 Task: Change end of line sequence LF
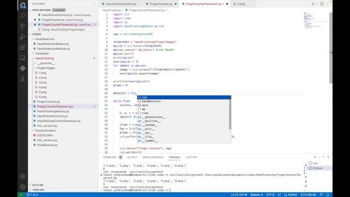click(x=279, y=195)
